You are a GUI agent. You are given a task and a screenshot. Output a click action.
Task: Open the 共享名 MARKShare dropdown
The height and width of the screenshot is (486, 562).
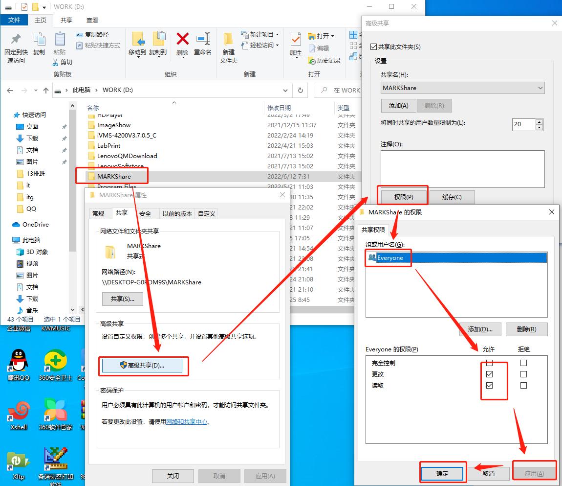click(x=540, y=88)
